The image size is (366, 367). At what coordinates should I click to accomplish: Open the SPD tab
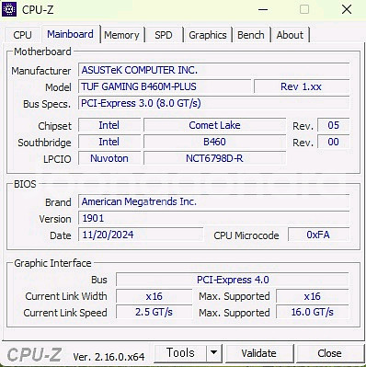pyautogui.click(x=164, y=35)
